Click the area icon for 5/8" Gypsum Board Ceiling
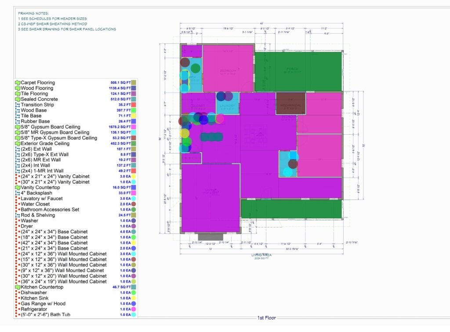The image size is (450, 332). coord(18,127)
